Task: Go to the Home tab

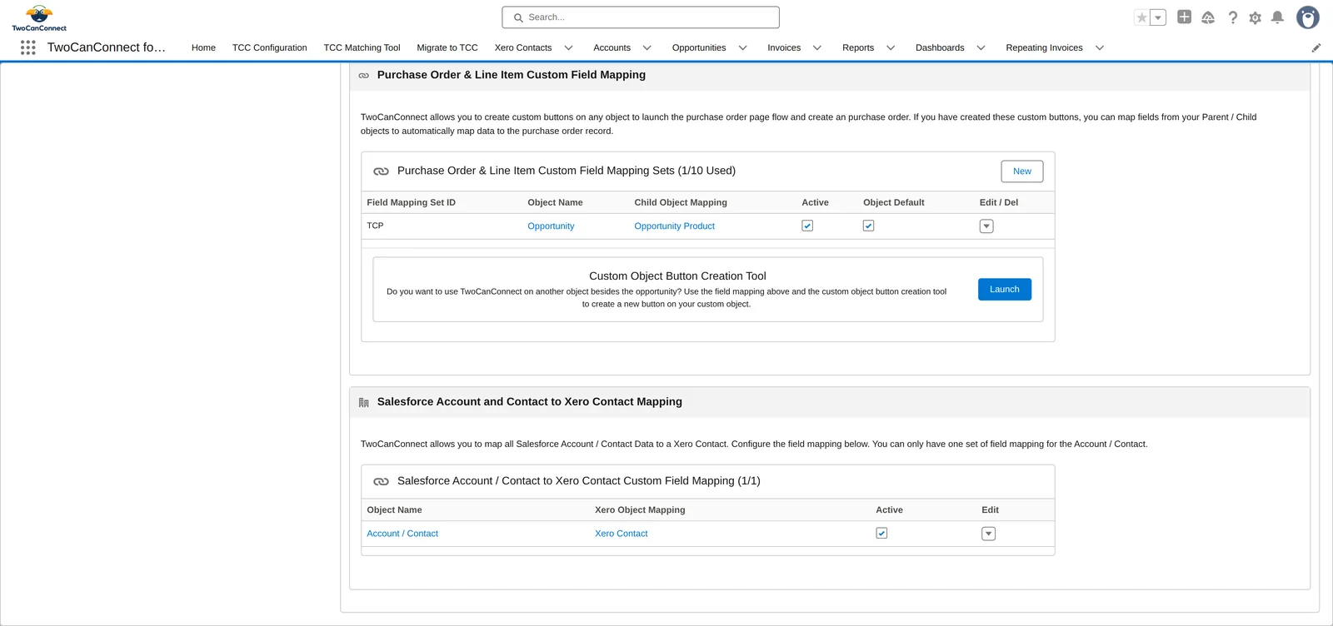Action: [x=203, y=47]
